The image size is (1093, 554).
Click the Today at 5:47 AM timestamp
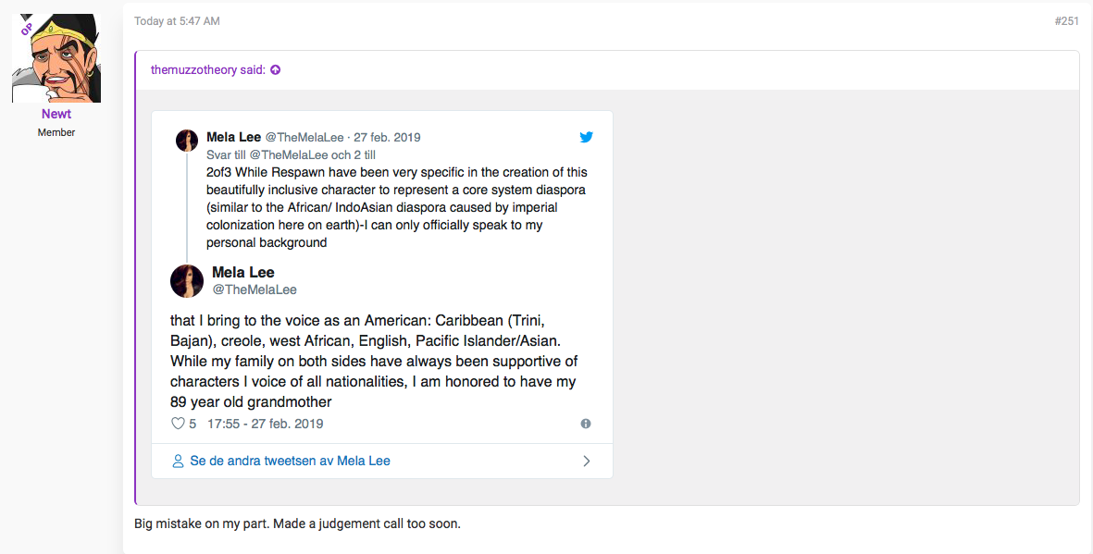click(177, 21)
